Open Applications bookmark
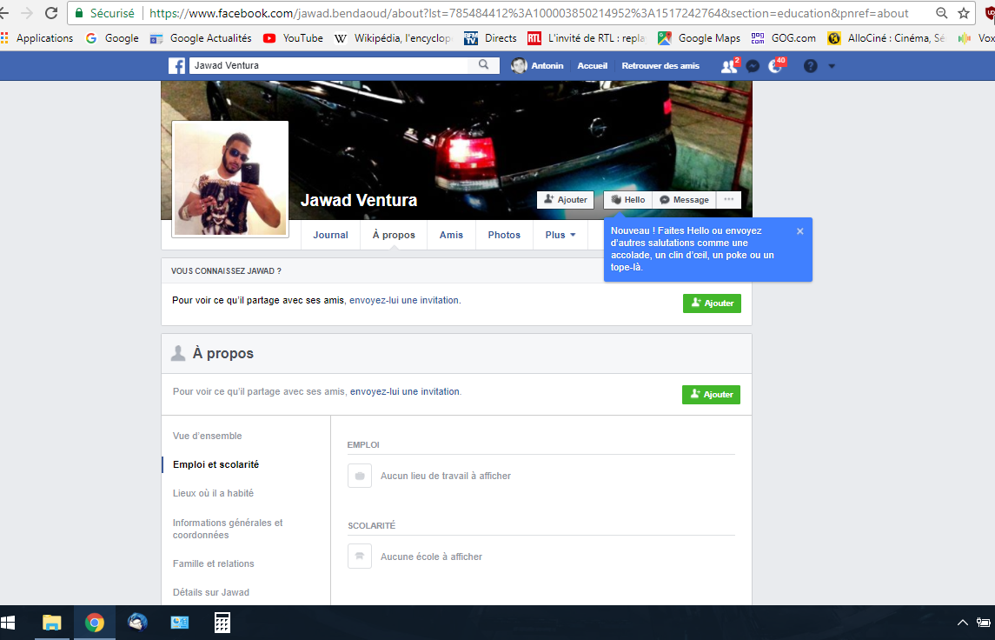Viewport: 995px width, 640px height. click(x=37, y=38)
